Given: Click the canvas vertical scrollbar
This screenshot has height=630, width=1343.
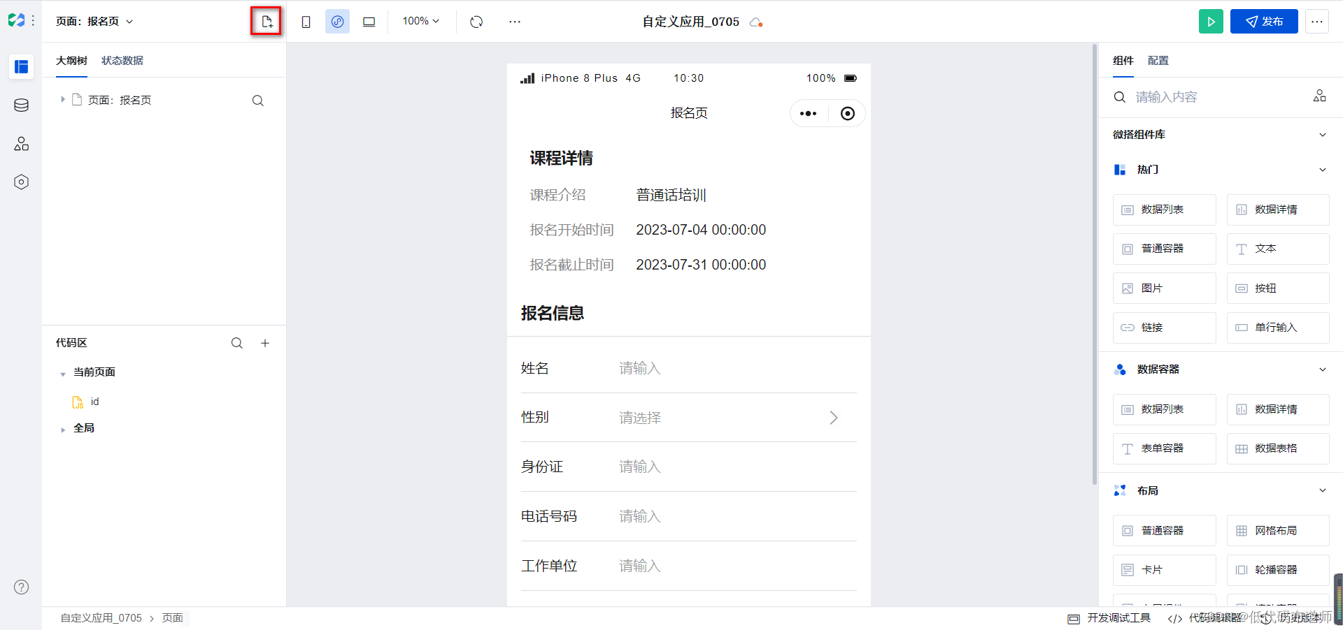Looking at the screenshot, I should coord(1095,264).
